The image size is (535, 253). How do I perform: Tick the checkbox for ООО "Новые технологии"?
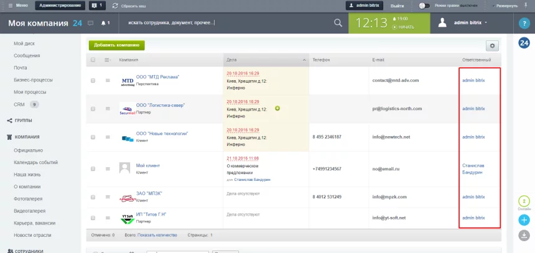93,137
